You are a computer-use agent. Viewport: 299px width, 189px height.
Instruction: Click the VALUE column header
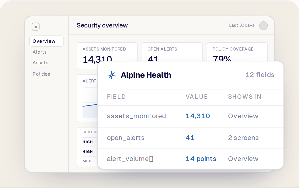point(196,97)
